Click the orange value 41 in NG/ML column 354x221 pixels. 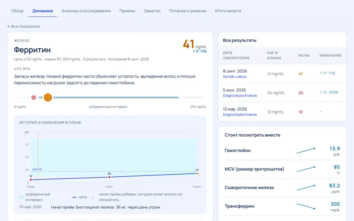[300, 74]
